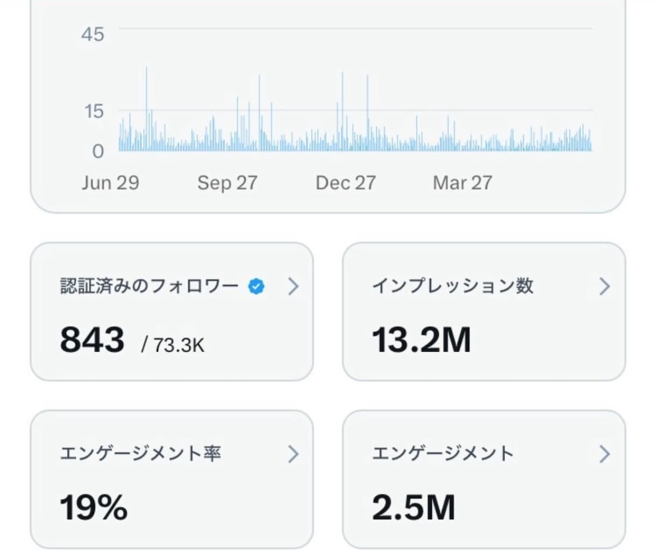Select the 13.2M impressions value
The image size is (656, 560).
coord(422,340)
